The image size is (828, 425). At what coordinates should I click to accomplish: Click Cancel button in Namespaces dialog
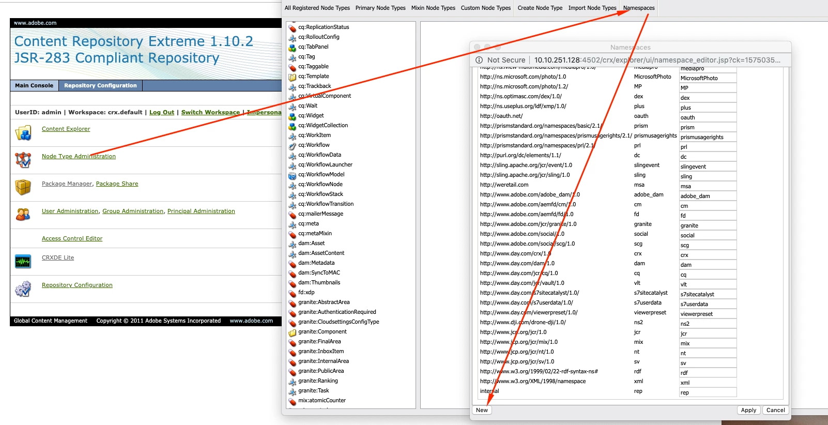pyautogui.click(x=776, y=410)
